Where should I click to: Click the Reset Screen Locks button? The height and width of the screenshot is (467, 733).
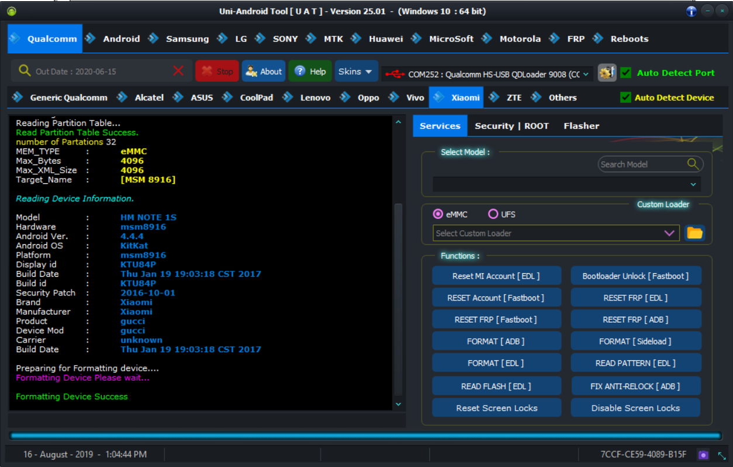point(496,408)
